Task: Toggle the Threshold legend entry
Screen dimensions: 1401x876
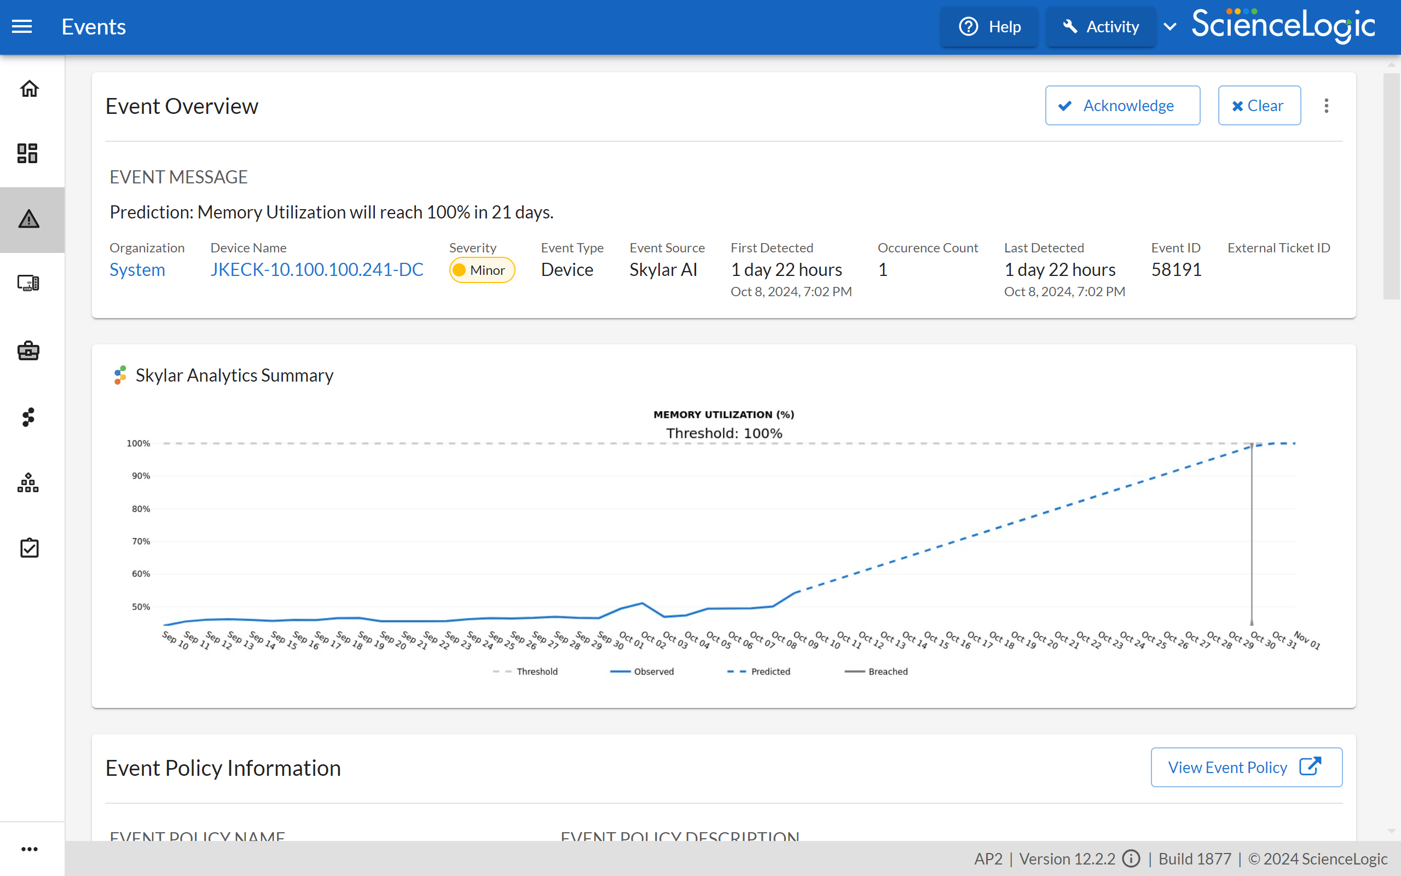Action: tap(524, 671)
